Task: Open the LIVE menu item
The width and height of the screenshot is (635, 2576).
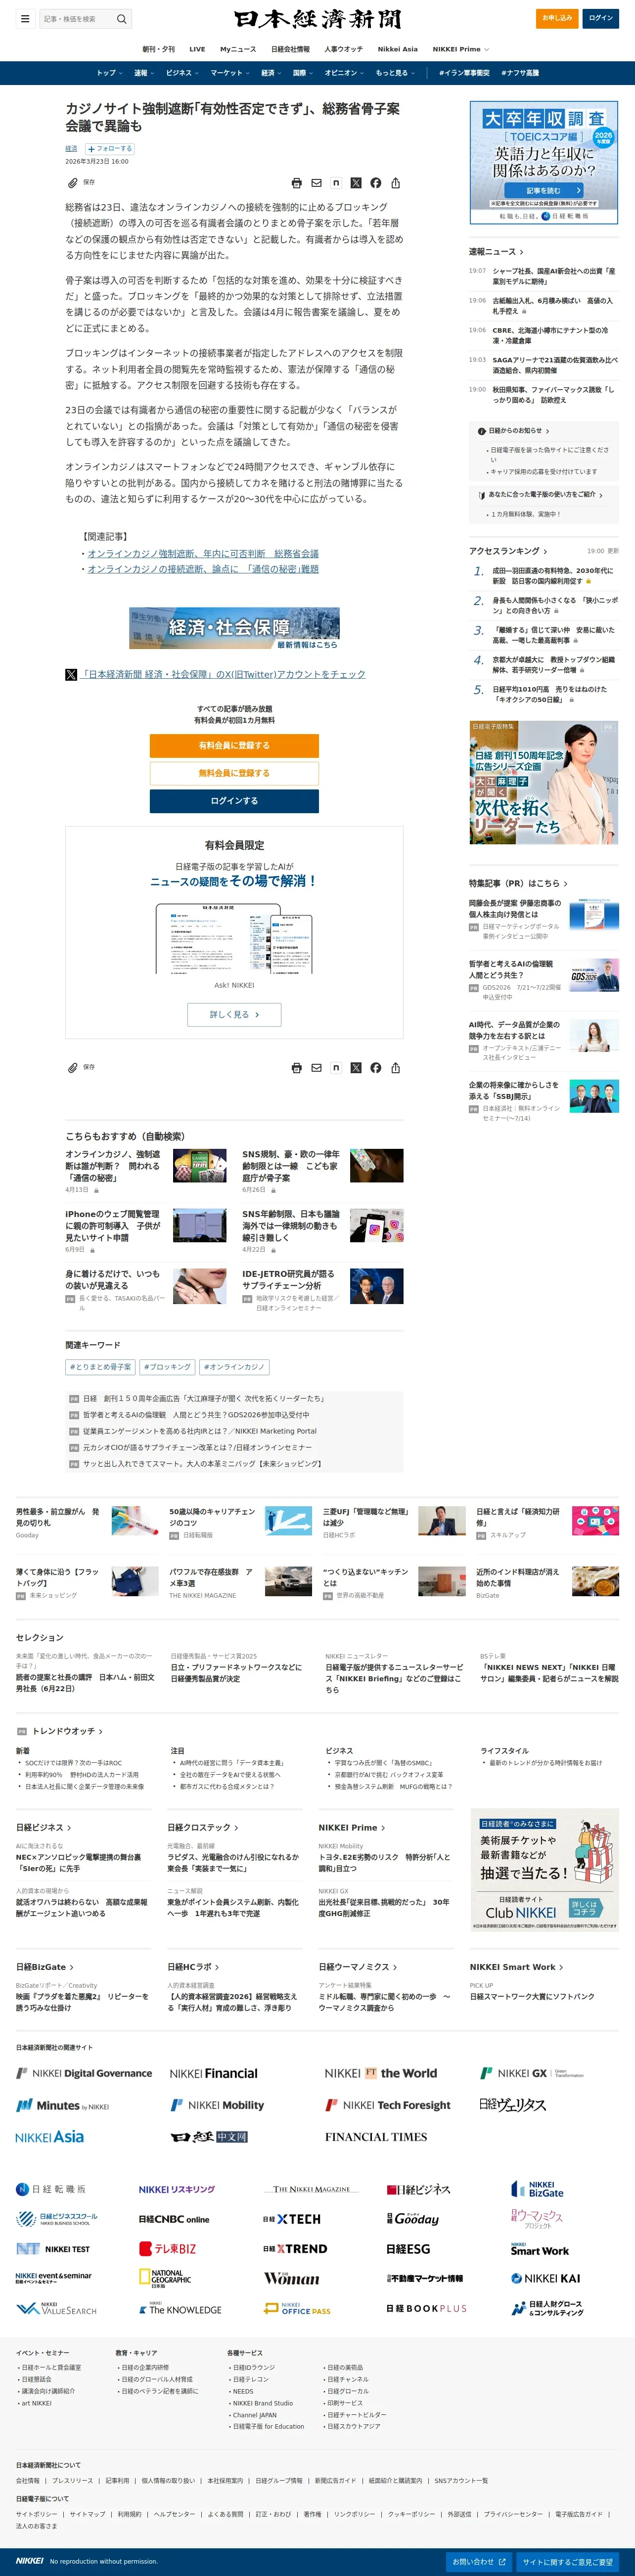Action: click(197, 49)
